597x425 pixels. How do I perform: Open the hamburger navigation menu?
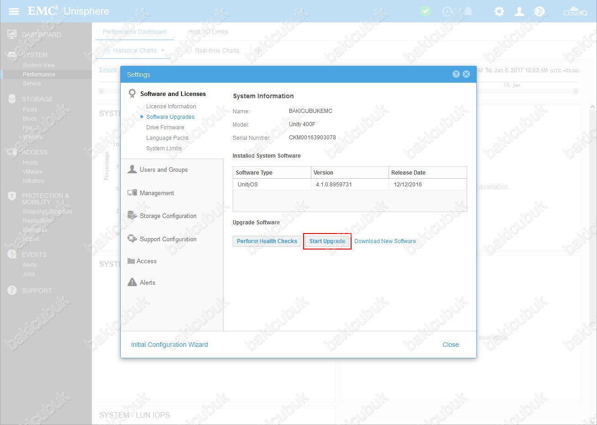(14, 11)
